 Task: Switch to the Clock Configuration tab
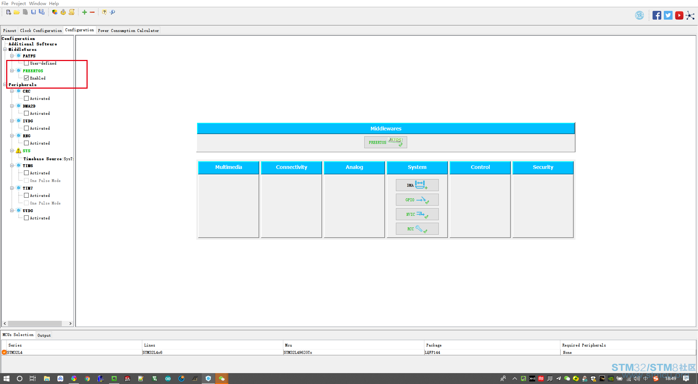coord(41,31)
